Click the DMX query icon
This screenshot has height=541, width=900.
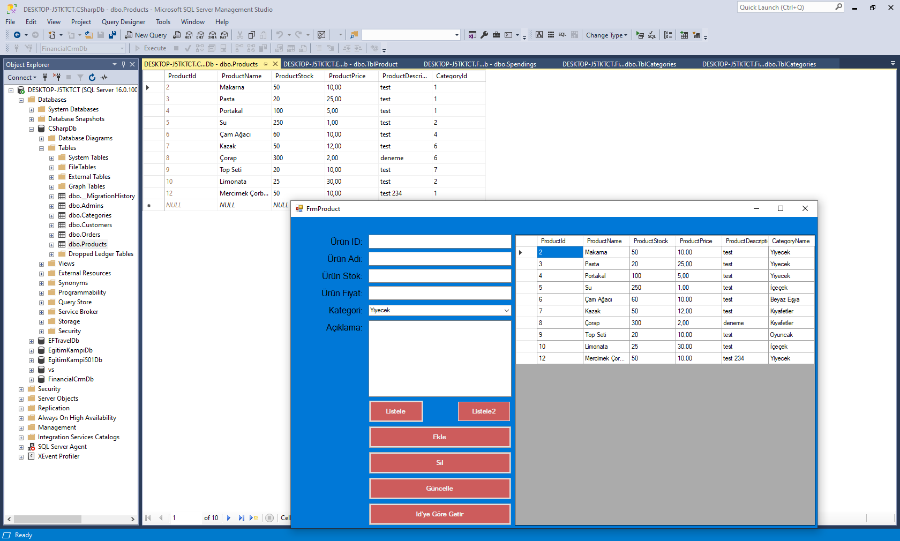click(x=200, y=35)
